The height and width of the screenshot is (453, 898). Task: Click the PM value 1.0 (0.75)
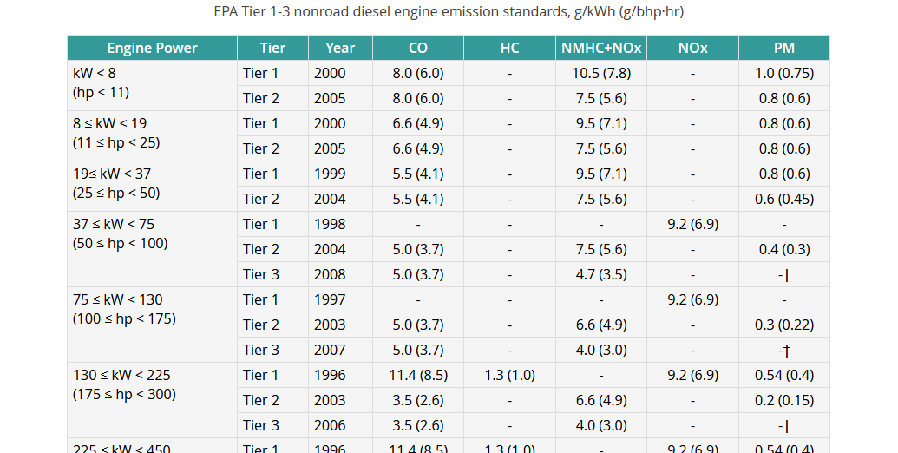[784, 73]
